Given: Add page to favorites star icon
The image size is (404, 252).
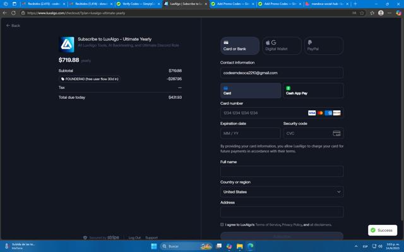Looking at the screenshot, I should click(362, 13).
